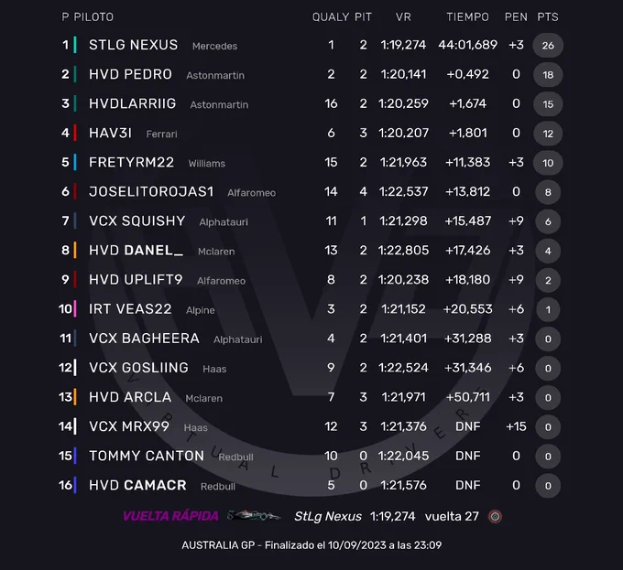The image size is (623, 570).
Task: Click the orange McLaren color bar beside HVD DANEL_
Action: (x=75, y=250)
